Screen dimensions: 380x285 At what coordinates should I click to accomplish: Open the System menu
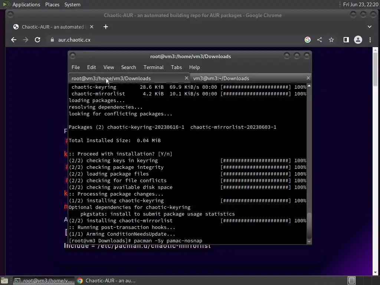coord(72,4)
